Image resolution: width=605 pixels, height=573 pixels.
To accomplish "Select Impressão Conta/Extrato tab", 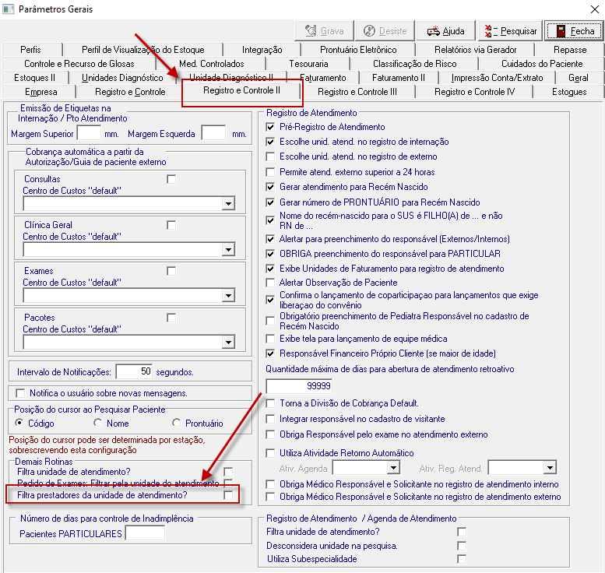I will click(497, 78).
